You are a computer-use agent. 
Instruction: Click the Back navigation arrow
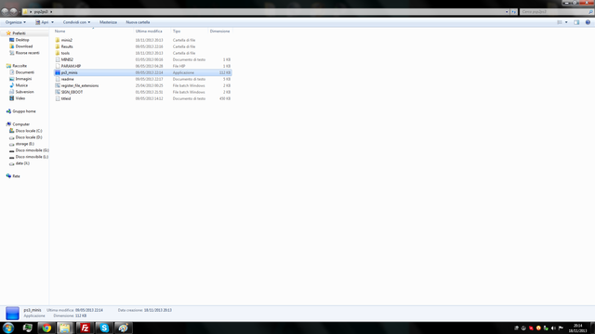pos(5,12)
